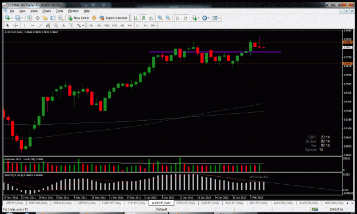Open a new chart via toolbar icon
Viewport: 357px width, 214px height.
pos(7,18)
